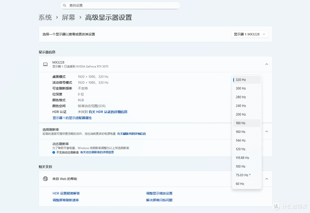Collapse the 选择刷新率 section
The width and height of the screenshot is (310, 213).
(x=267, y=131)
